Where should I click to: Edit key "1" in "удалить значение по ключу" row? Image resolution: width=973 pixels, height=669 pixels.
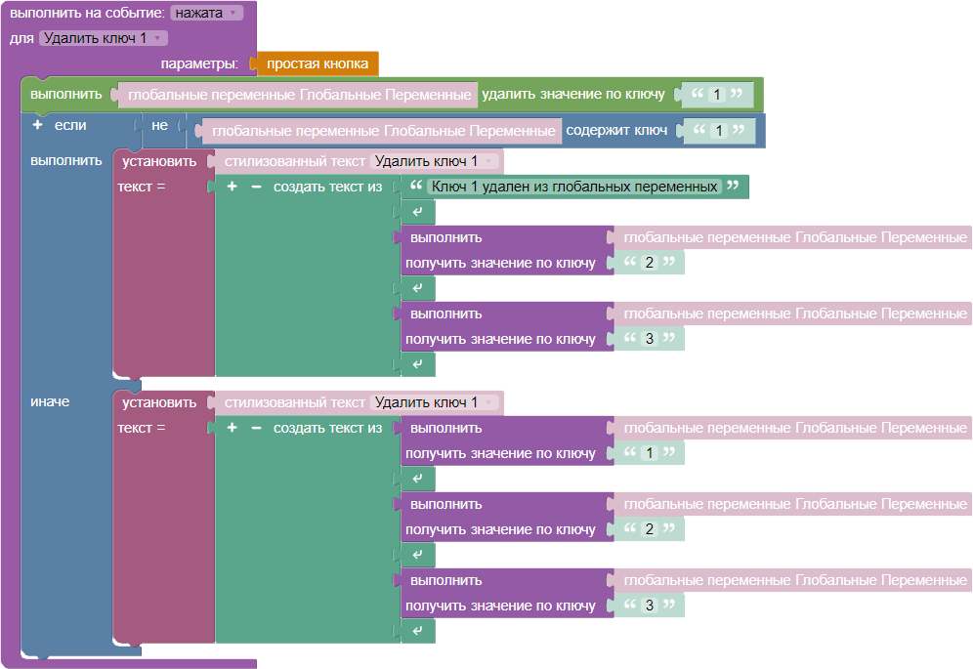717,95
